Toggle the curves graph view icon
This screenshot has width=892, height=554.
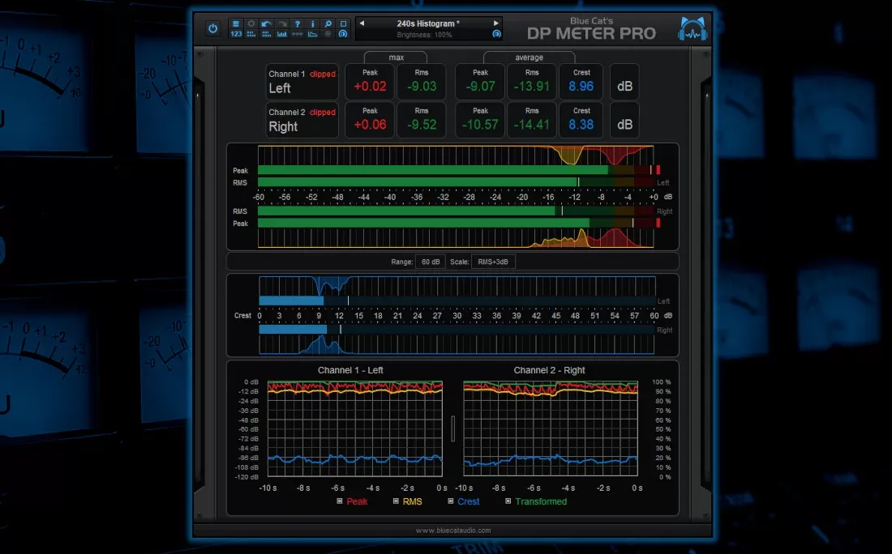coord(312,34)
